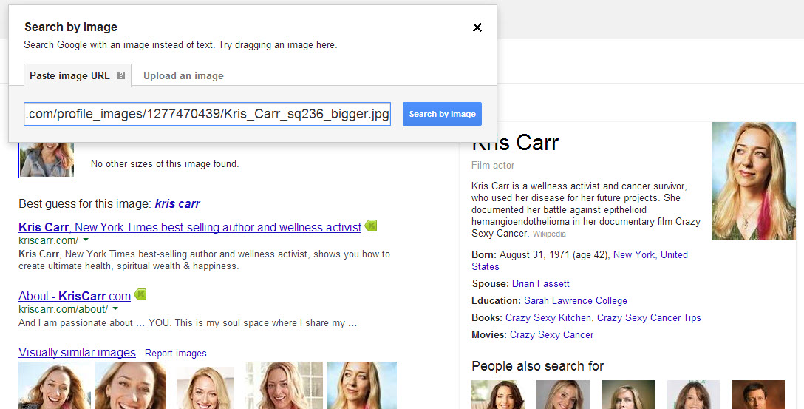
Task: Click green badge icon beside About - KrisCarr.com
Action: click(x=140, y=295)
